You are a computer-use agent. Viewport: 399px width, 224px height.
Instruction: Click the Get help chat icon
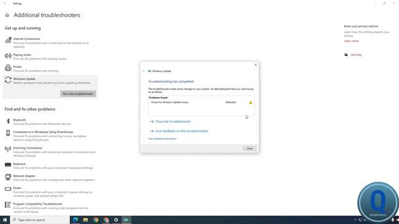click(346, 55)
